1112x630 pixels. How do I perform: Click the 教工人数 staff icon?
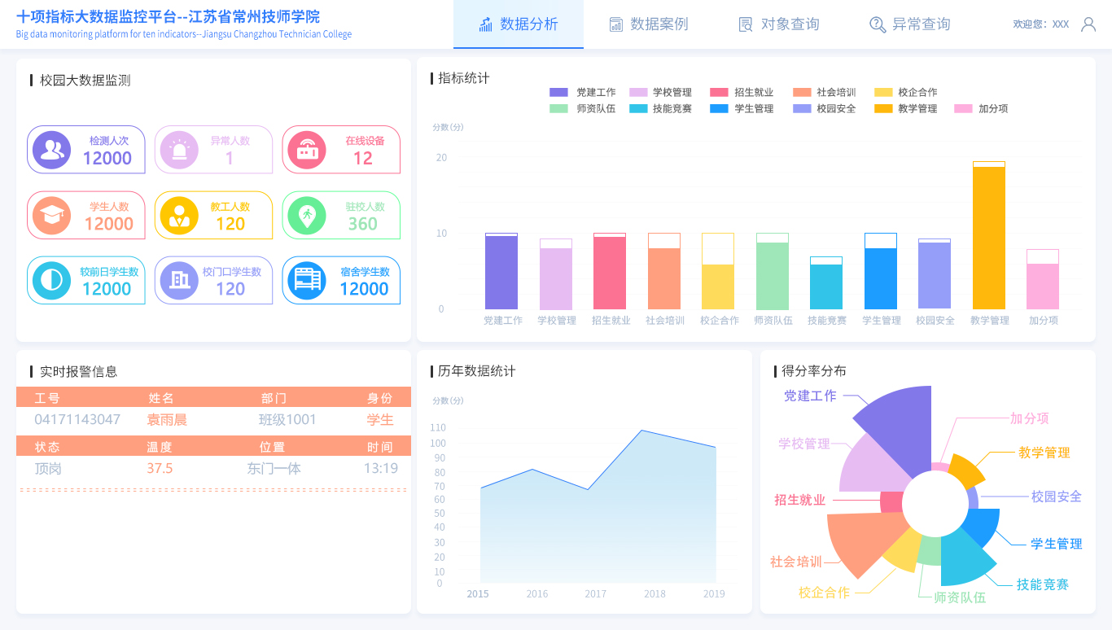[x=179, y=216]
